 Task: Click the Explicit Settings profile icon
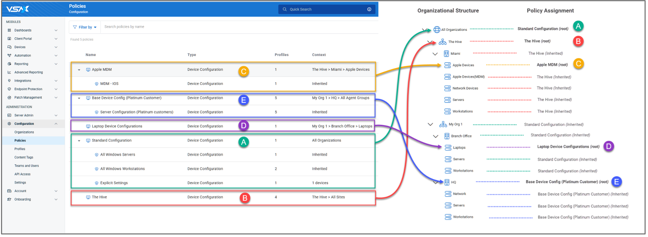click(97, 183)
